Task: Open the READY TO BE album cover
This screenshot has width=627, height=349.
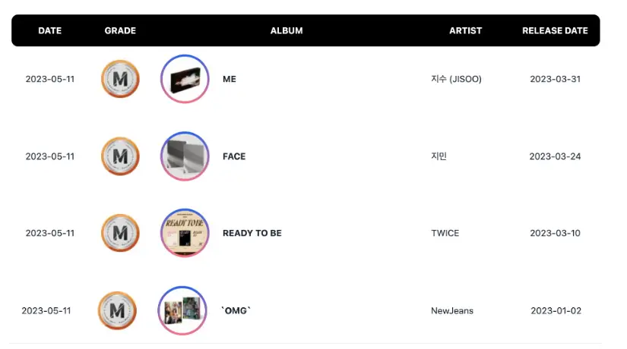Action: pyautogui.click(x=185, y=233)
